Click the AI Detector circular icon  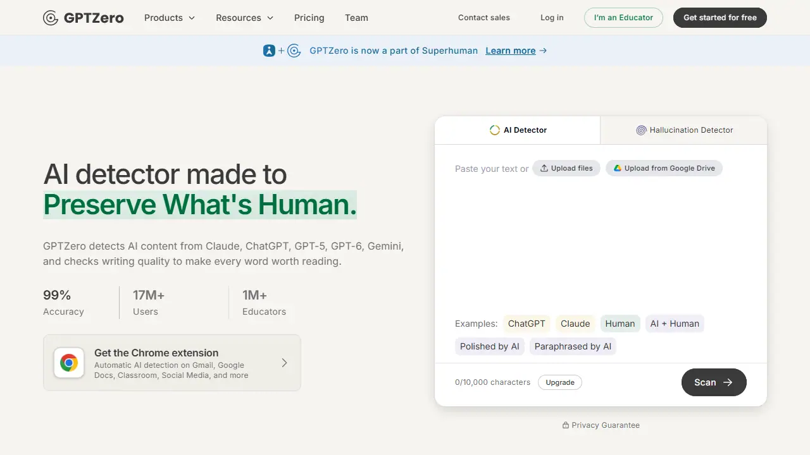pyautogui.click(x=495, y=130)
